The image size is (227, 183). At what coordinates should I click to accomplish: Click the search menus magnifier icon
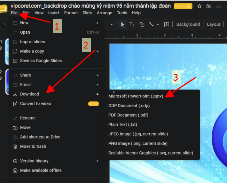point(5,24)
